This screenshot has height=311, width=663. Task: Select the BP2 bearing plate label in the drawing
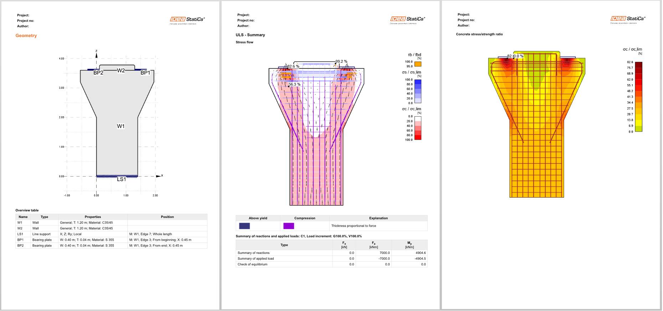(x=98, y=73)
